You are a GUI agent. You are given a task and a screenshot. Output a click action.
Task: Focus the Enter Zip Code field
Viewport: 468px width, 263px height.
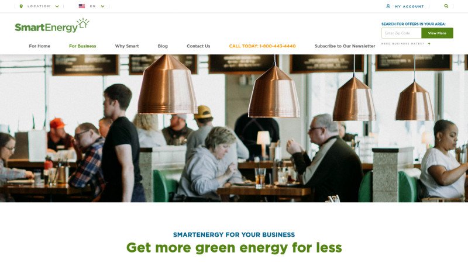click(x=401, y=33)
